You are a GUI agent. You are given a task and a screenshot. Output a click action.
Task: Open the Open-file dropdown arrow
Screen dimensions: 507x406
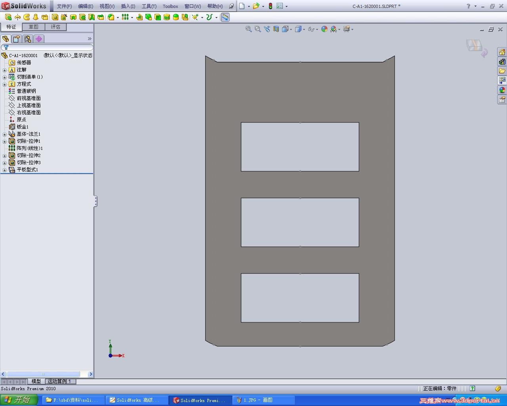pyautogui.click(x=263, y=6)
